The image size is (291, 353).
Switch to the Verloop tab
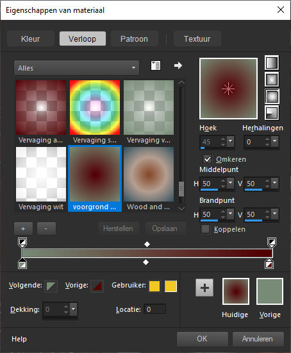point(83,39)
